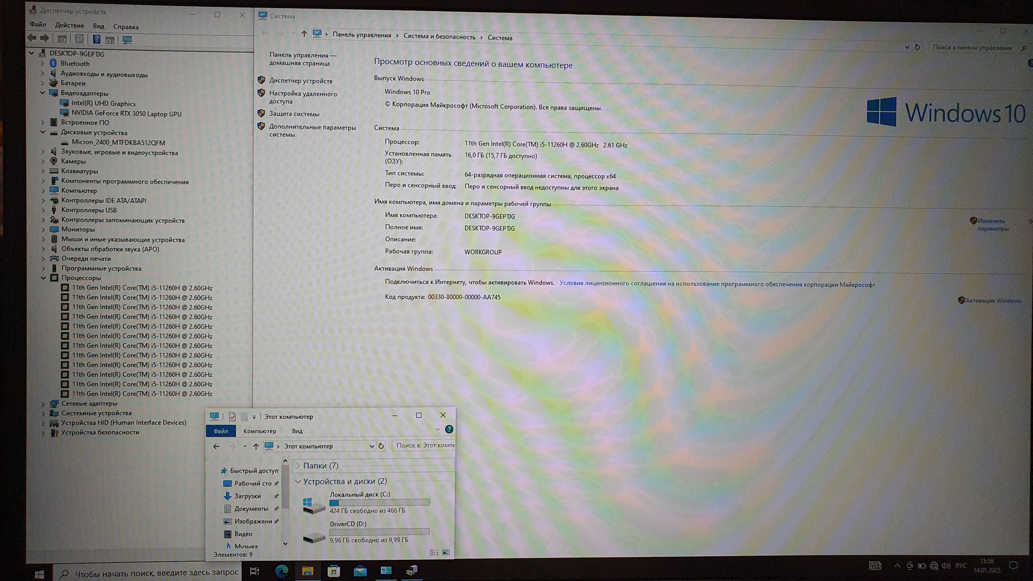Open the explorer help question mark icon
The height and width of the screenshot is (581, 1033).
pyautogui.click(x=449, y=429)
